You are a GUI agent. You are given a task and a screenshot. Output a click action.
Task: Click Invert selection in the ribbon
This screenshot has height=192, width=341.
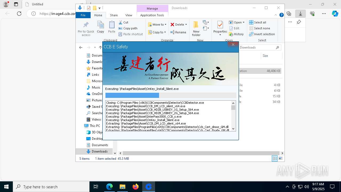(262, 34)
